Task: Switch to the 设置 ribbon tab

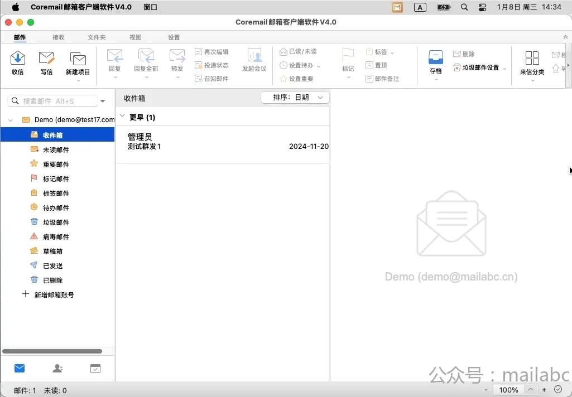Action: point(174,37)
